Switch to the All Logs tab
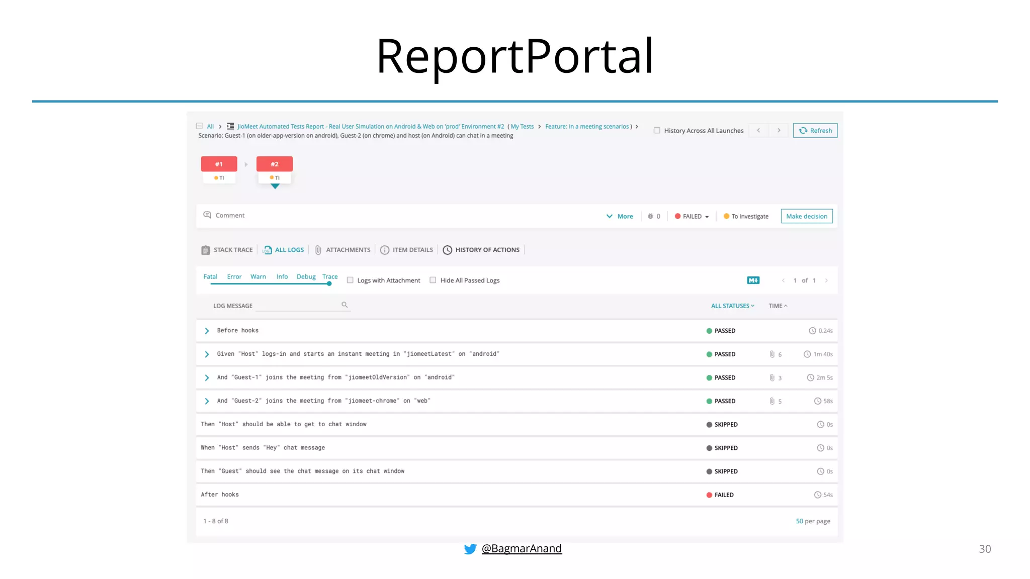Screen dimensions: 1030x579 coord(283,250)
